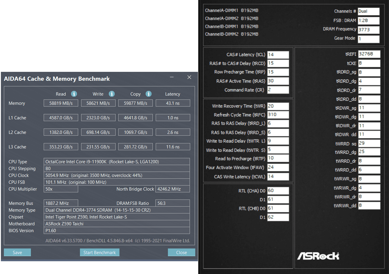Select L3 Cache Latency value 11.6 ns
Screen dimensions: 389x274
click(x=173, y=147)
